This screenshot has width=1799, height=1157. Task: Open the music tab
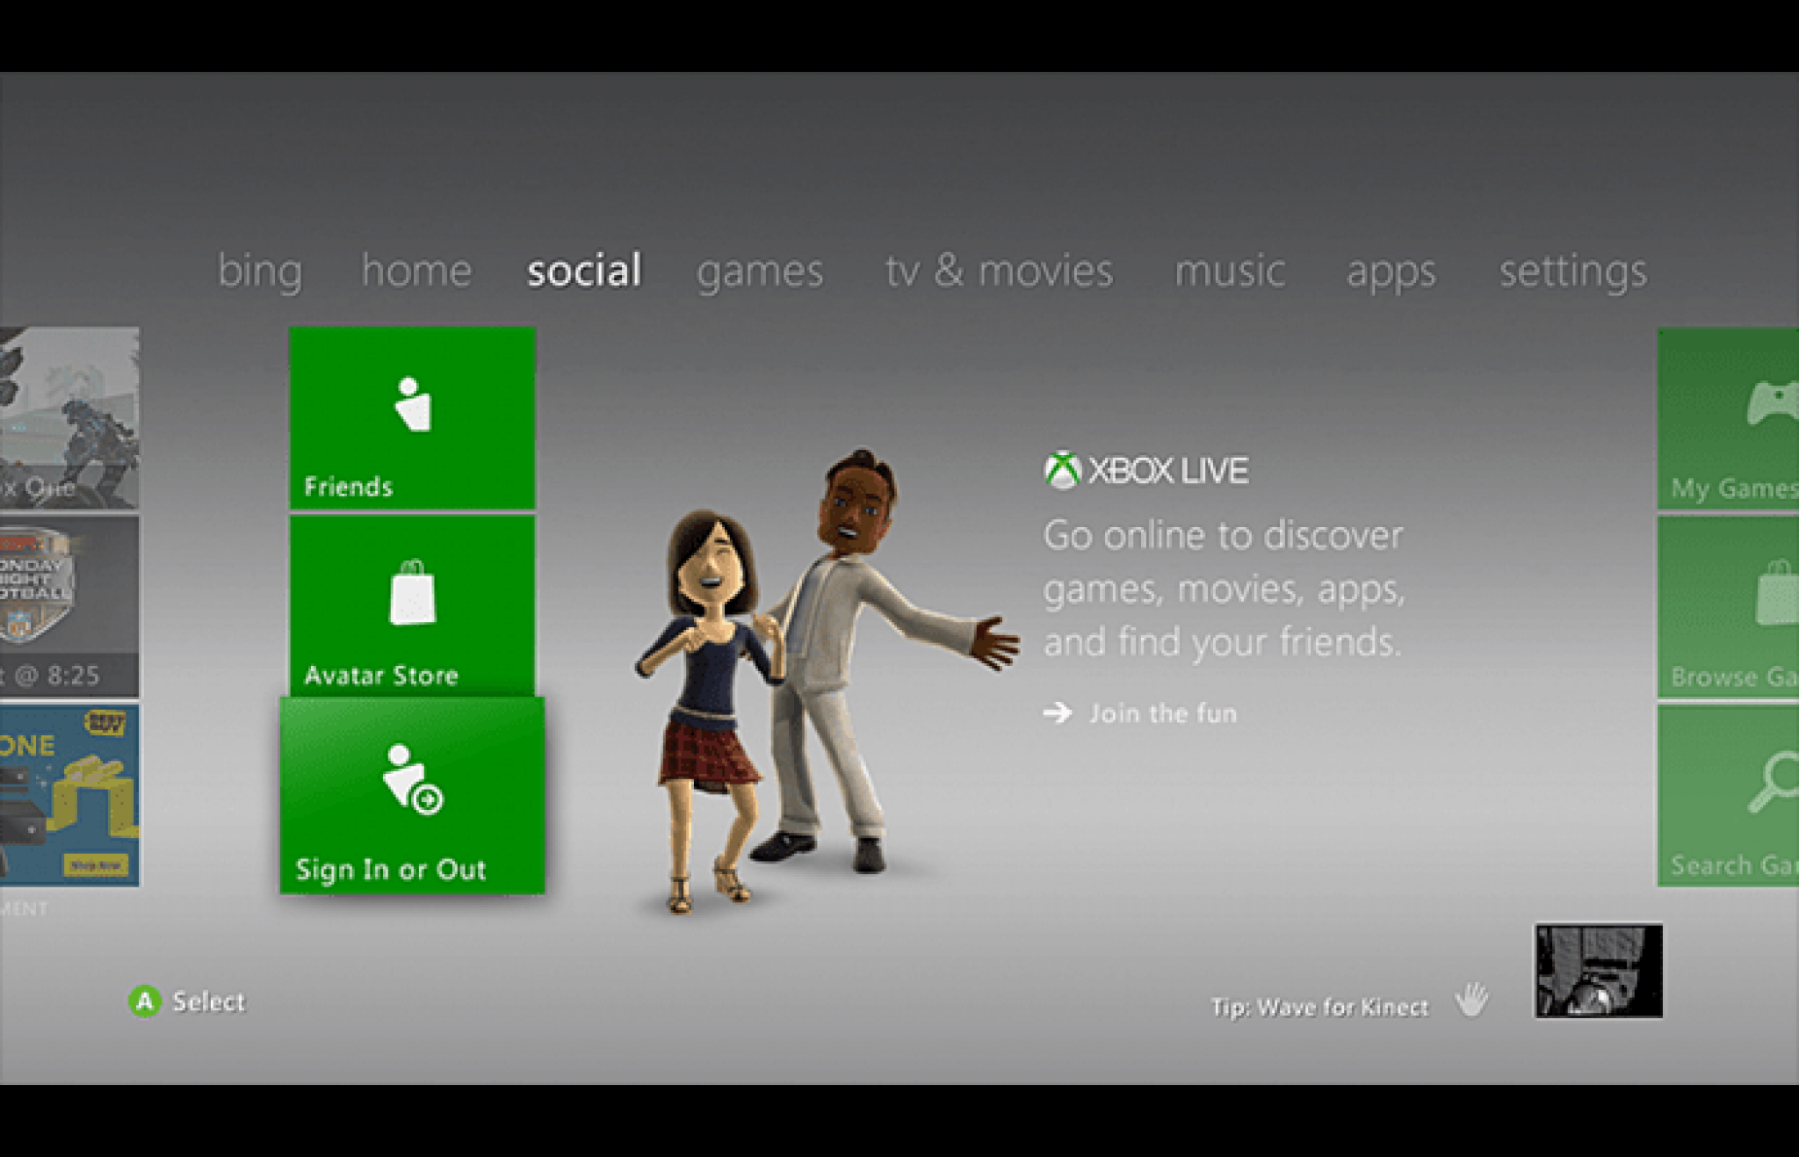point(1230,271)
